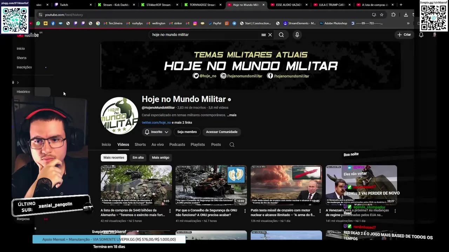
Task: Show more bookmarks chevron
Action: click(x=408, y=23)
